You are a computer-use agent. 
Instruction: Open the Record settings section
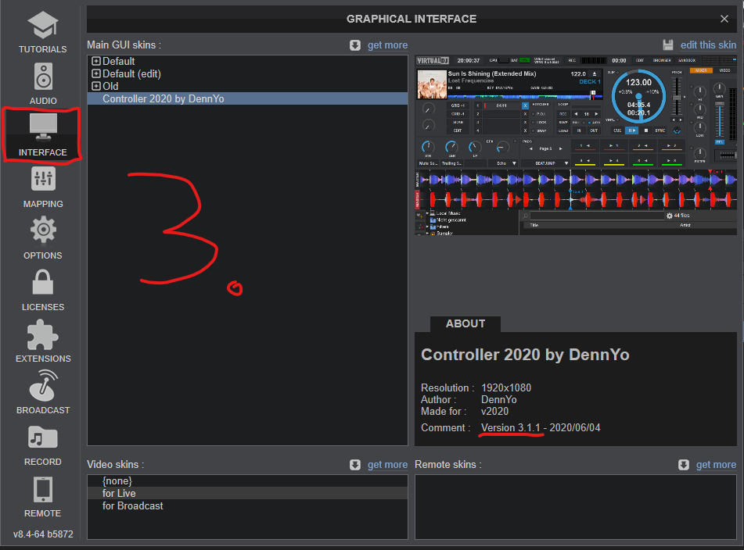pos(43,445)
